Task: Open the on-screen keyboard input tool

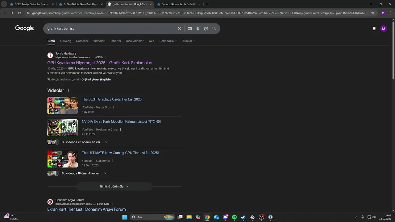Action: 189,29
